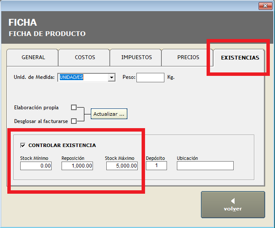Select the Stock Máximo field
The height and width of the screenshot is (228, 275).
click(121, 166)
